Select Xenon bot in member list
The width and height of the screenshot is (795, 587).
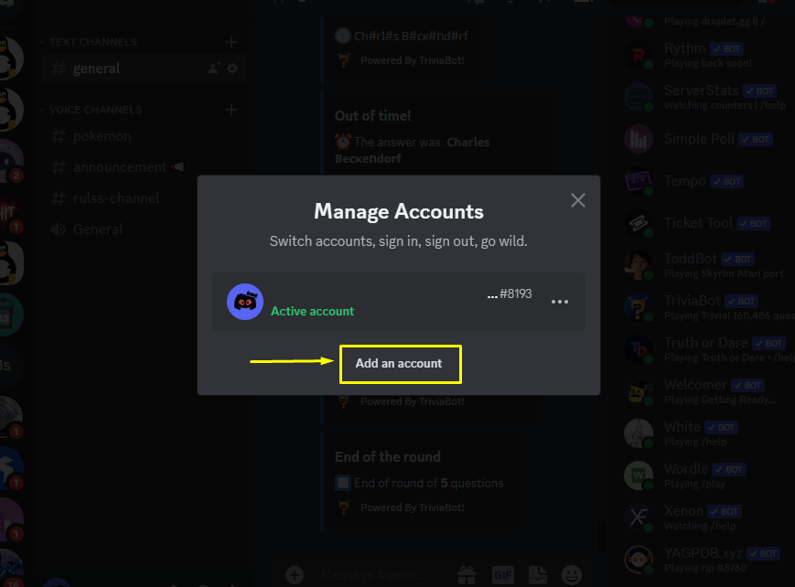(707, 518)
